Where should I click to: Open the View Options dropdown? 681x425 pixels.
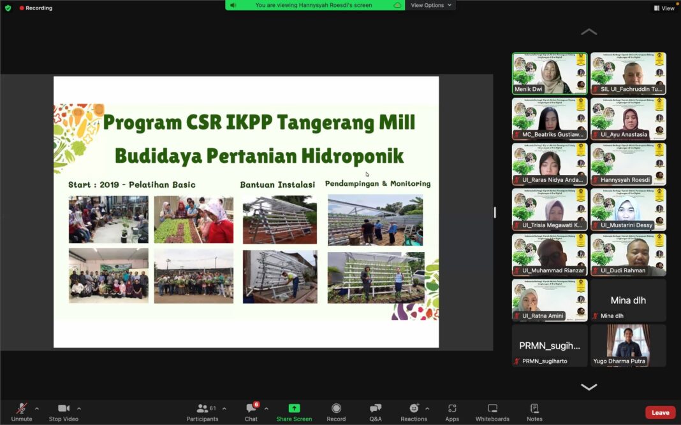pos(431,5)
